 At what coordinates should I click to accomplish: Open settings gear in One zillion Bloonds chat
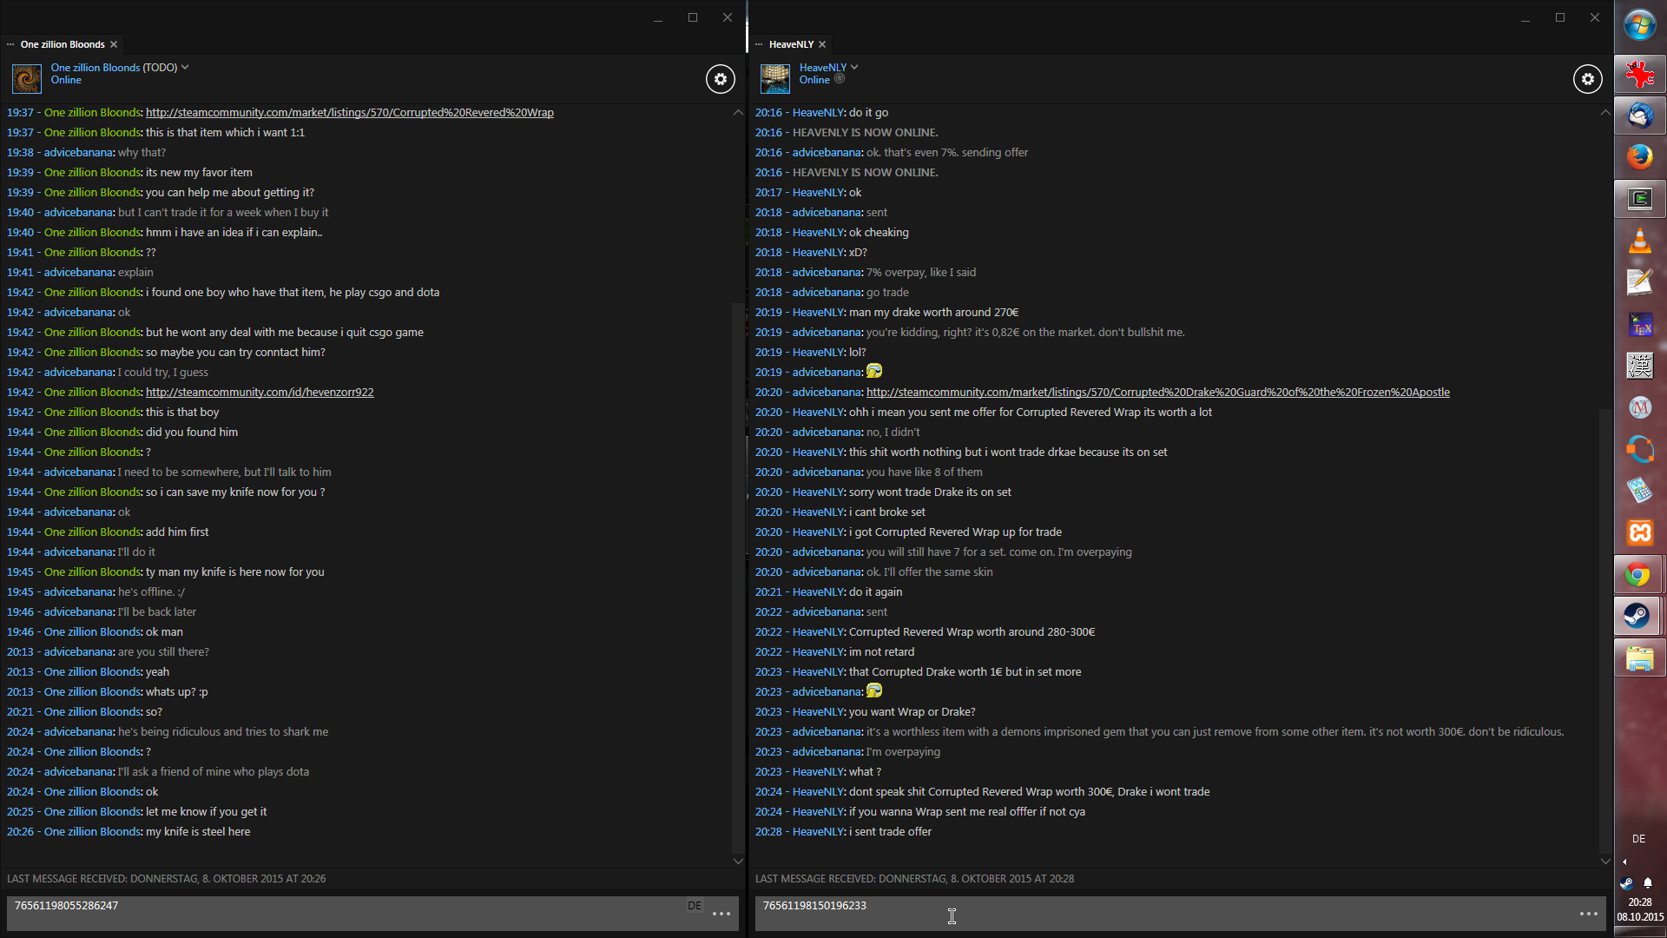point(720,79)
